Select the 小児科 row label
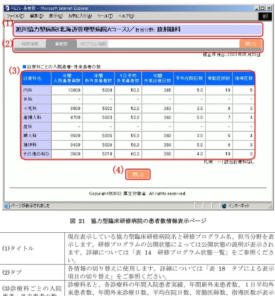Screen dimensions: 275x296 [36, 108]
